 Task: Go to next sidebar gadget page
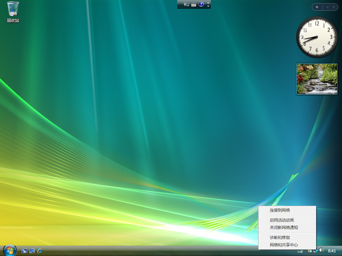click(x=334, y=7)
